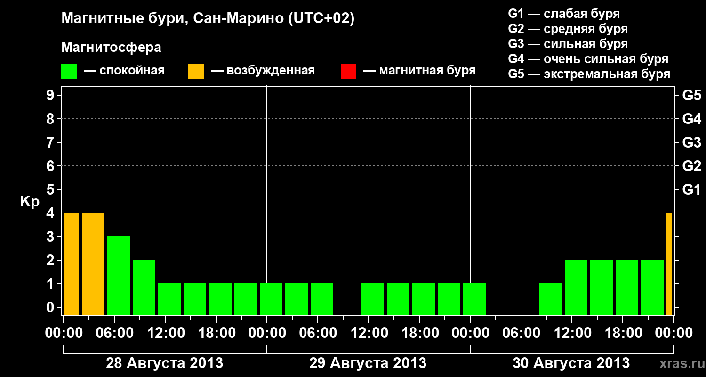Click the red магнитная буря legend swatch

(348, 71)
